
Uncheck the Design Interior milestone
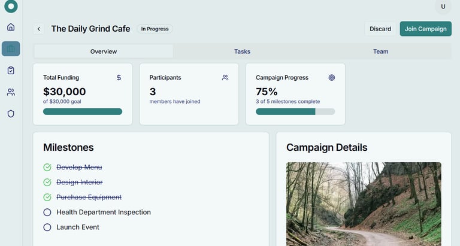coord(47,182)
